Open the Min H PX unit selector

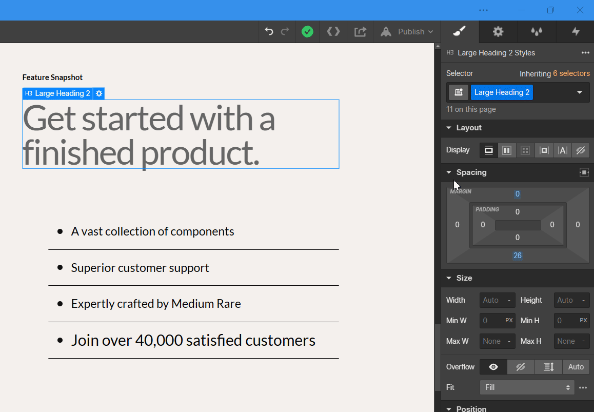583,321
